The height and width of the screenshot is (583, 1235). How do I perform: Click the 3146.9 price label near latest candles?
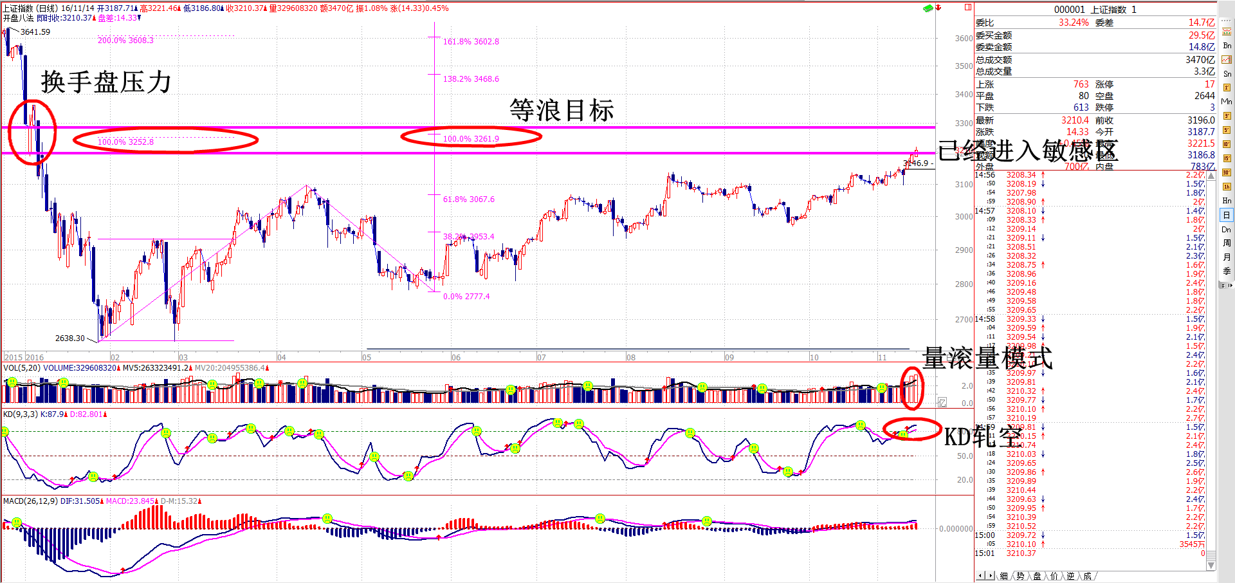917,163
